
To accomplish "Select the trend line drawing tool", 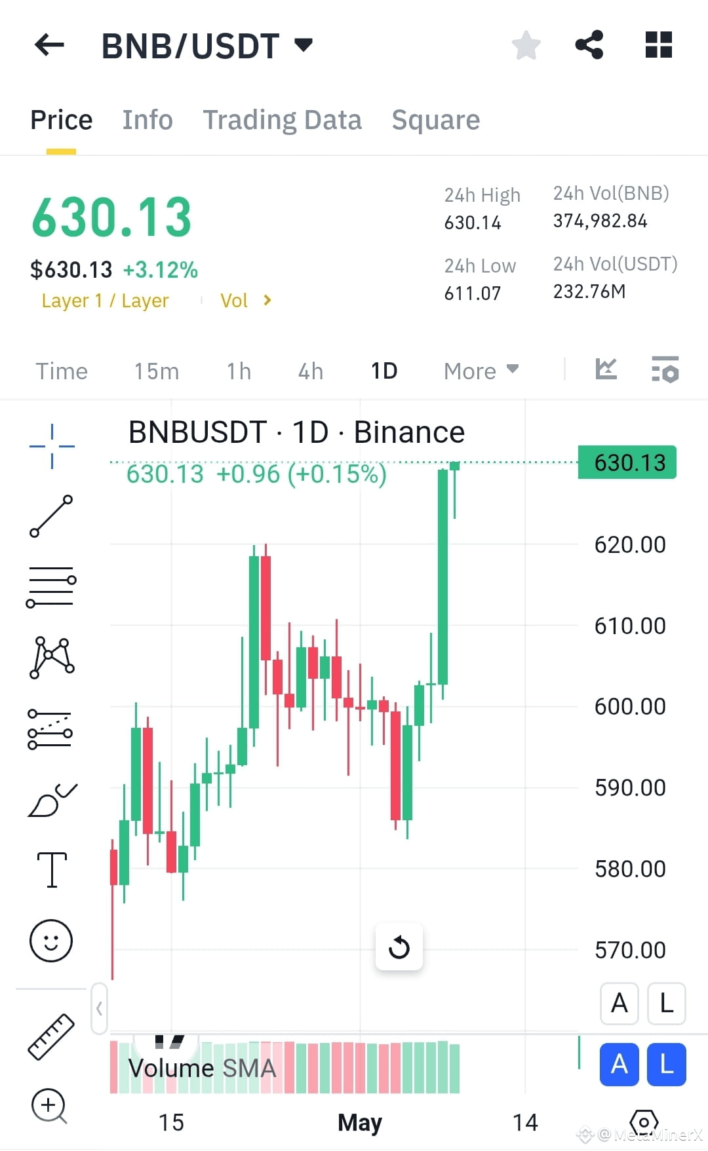I will tap(51, 516).
